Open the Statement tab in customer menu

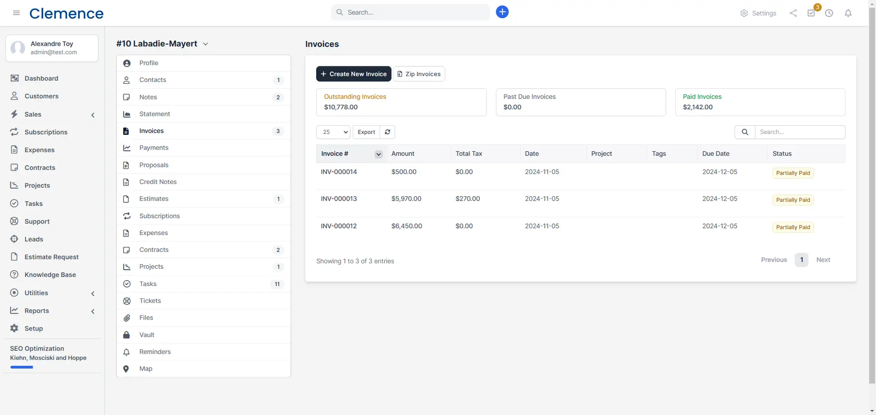(x=155, y=114)
